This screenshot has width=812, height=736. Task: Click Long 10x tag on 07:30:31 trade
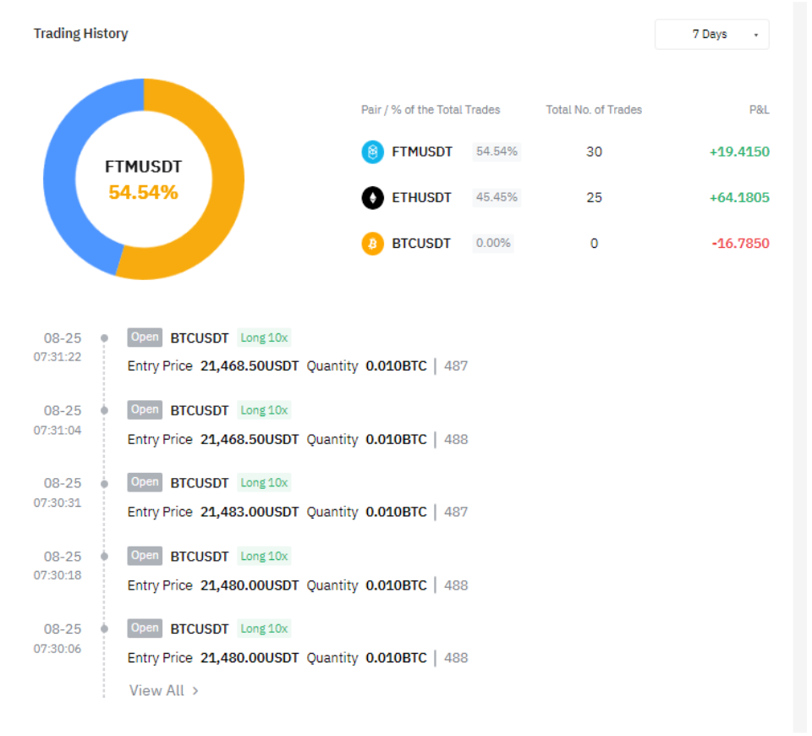[x=264, y=483]
